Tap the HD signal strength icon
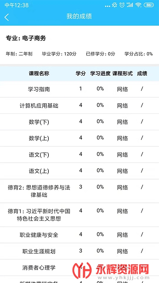Image resolution: width=159 pixels, height=283 pixels. [x=130, y=5]
